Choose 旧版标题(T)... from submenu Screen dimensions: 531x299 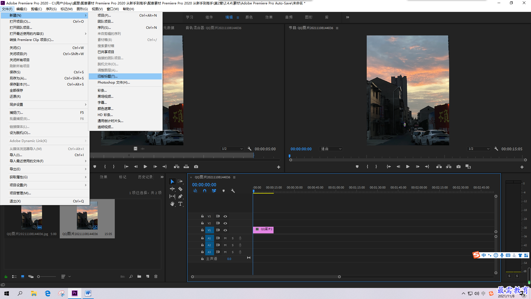pyautogui.click(x=125, y=76)
